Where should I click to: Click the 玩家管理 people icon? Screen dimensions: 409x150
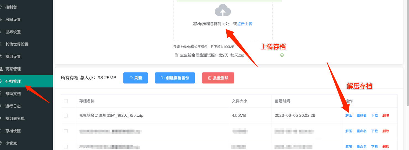pyautogui.click(x=1, y=69)
